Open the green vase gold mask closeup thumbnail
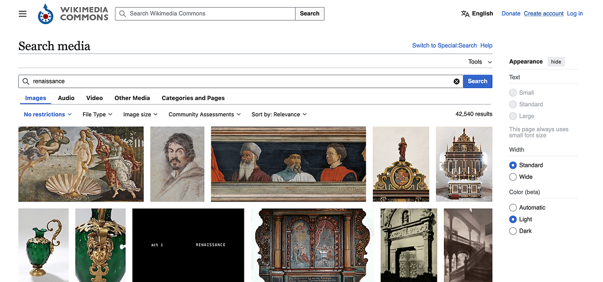Screen dimensions: 603x282 [100, 245]
